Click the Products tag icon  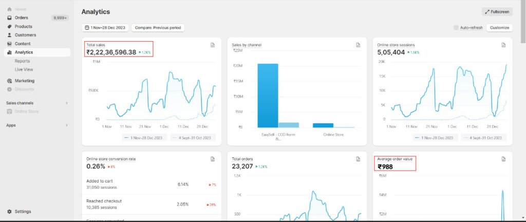click(x=10, y=27)
